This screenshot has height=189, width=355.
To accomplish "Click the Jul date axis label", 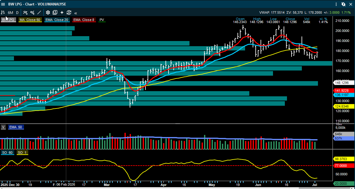I will pos(315,185).
